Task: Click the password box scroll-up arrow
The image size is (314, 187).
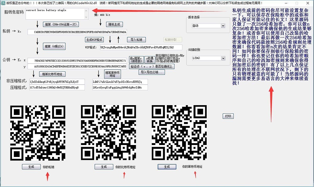Action: [x=86, y=11]
